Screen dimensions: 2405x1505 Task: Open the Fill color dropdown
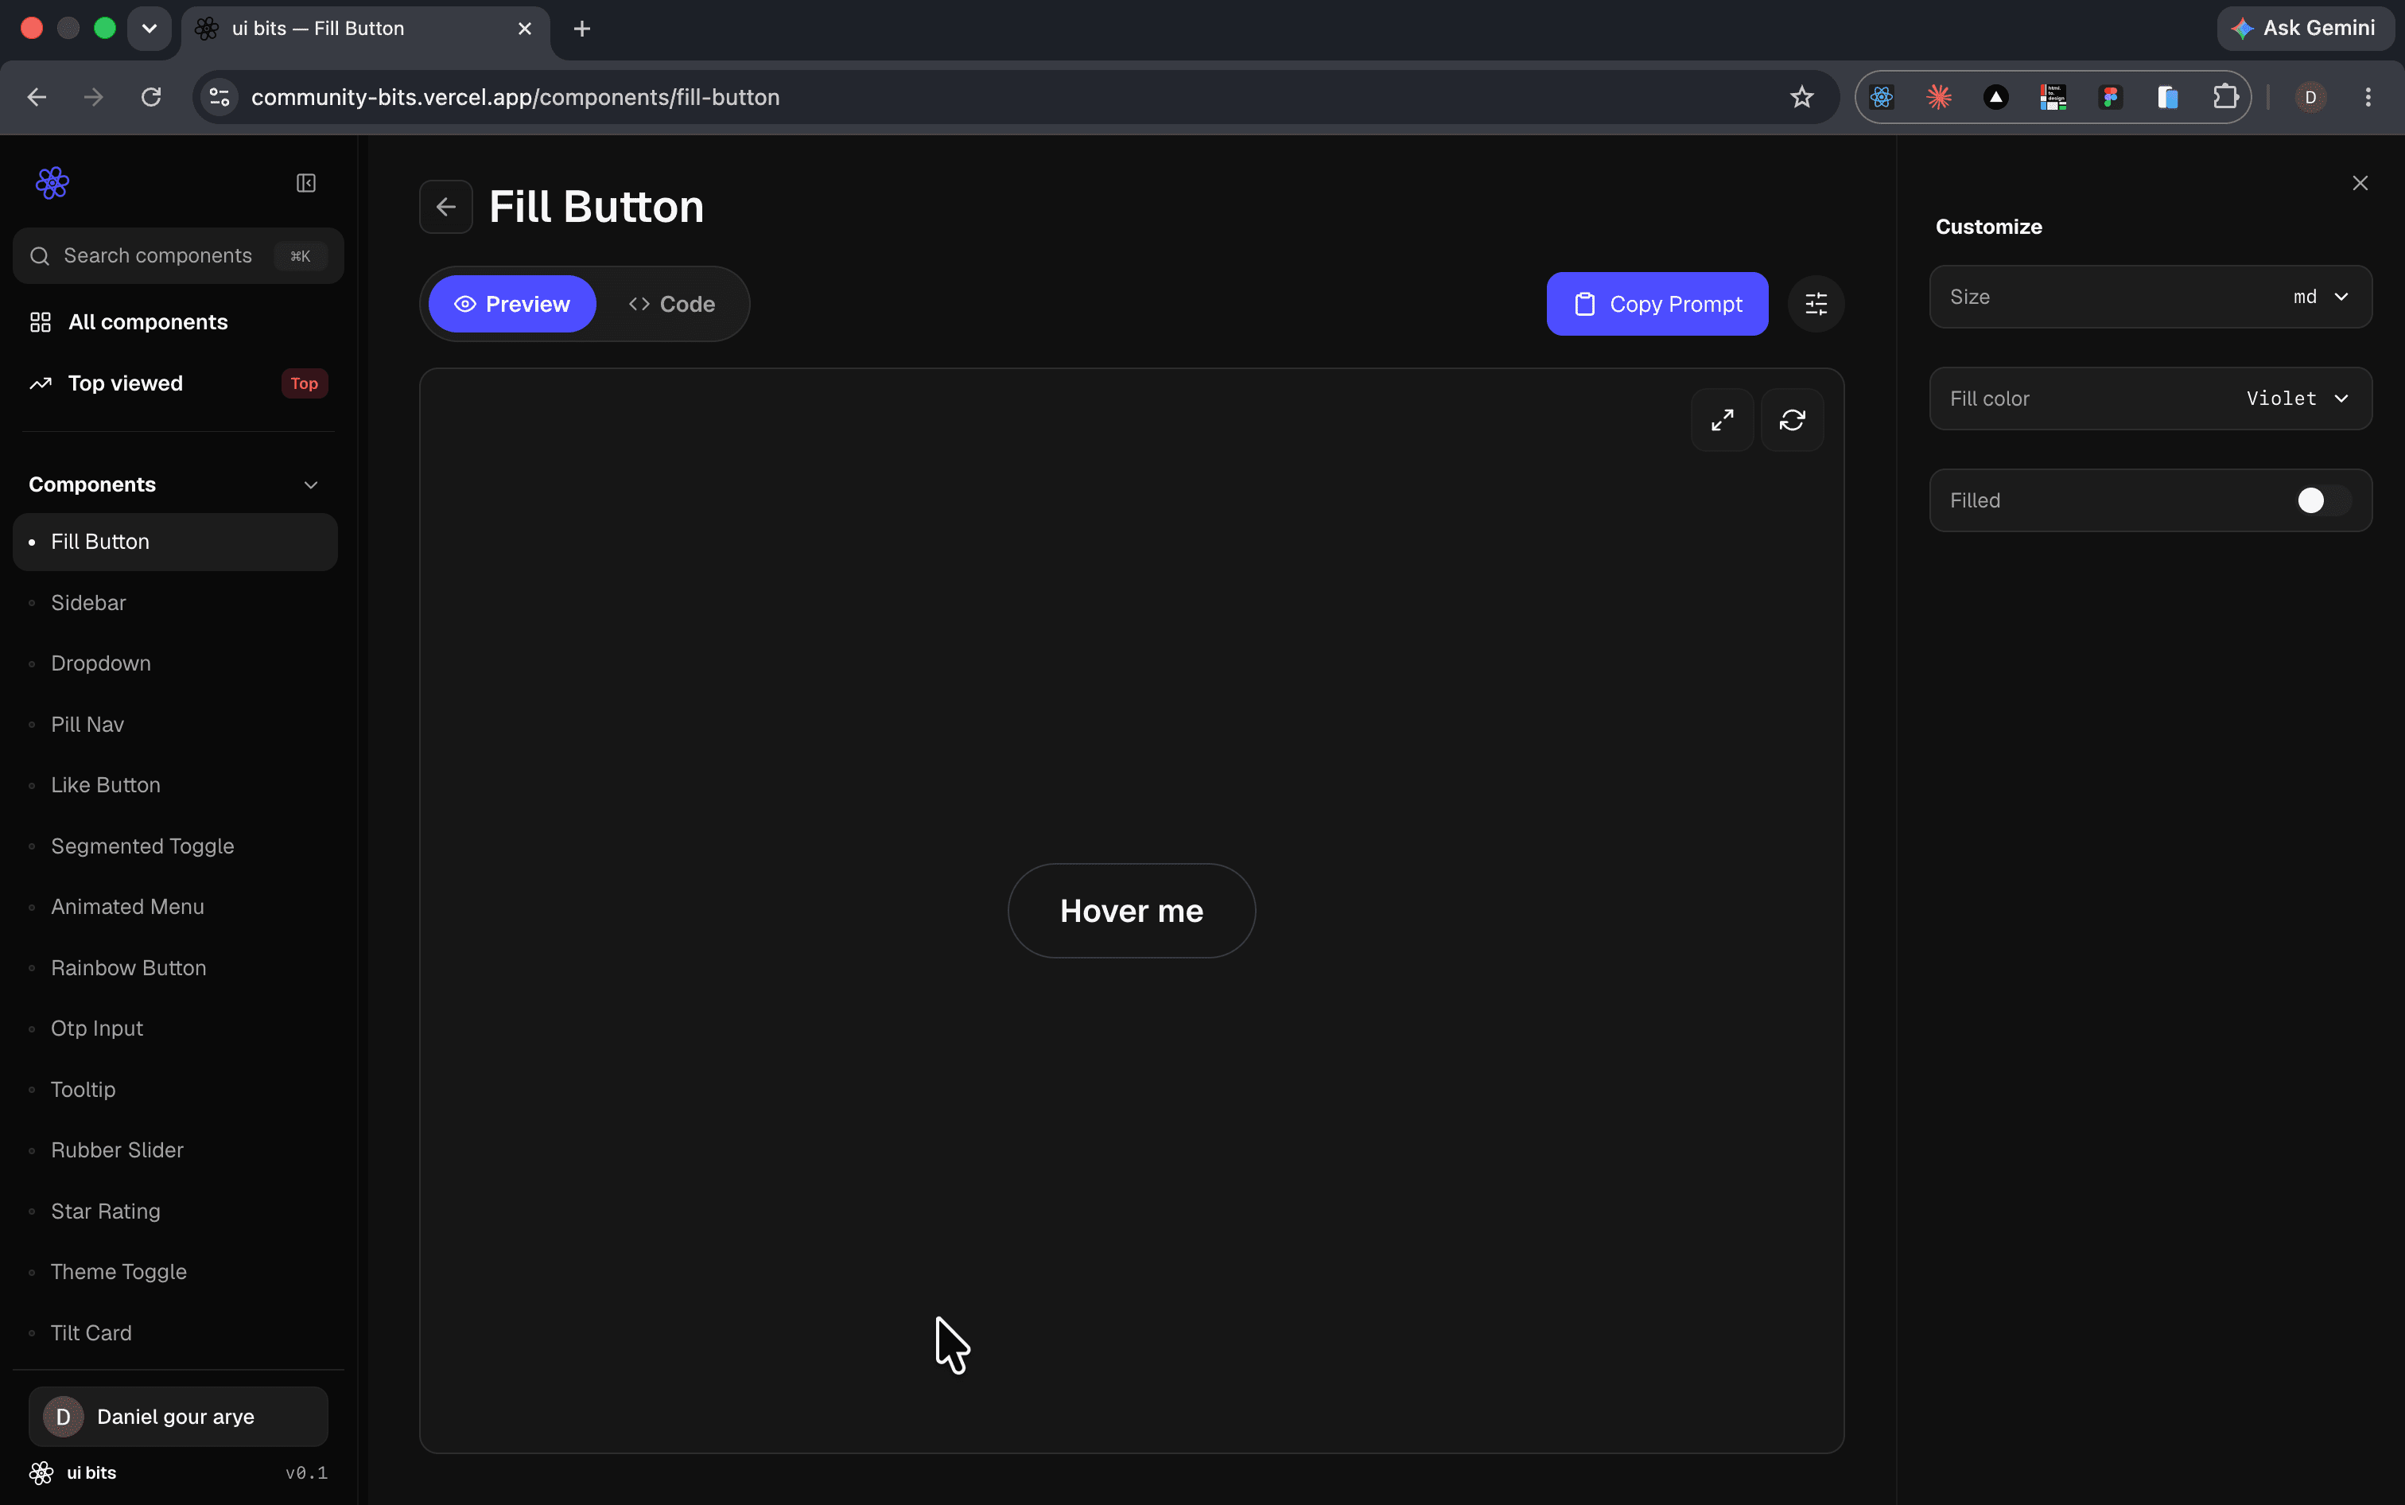point(2151,399)
